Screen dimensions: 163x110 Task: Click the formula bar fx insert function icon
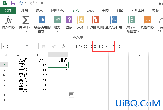coord(64,46)
